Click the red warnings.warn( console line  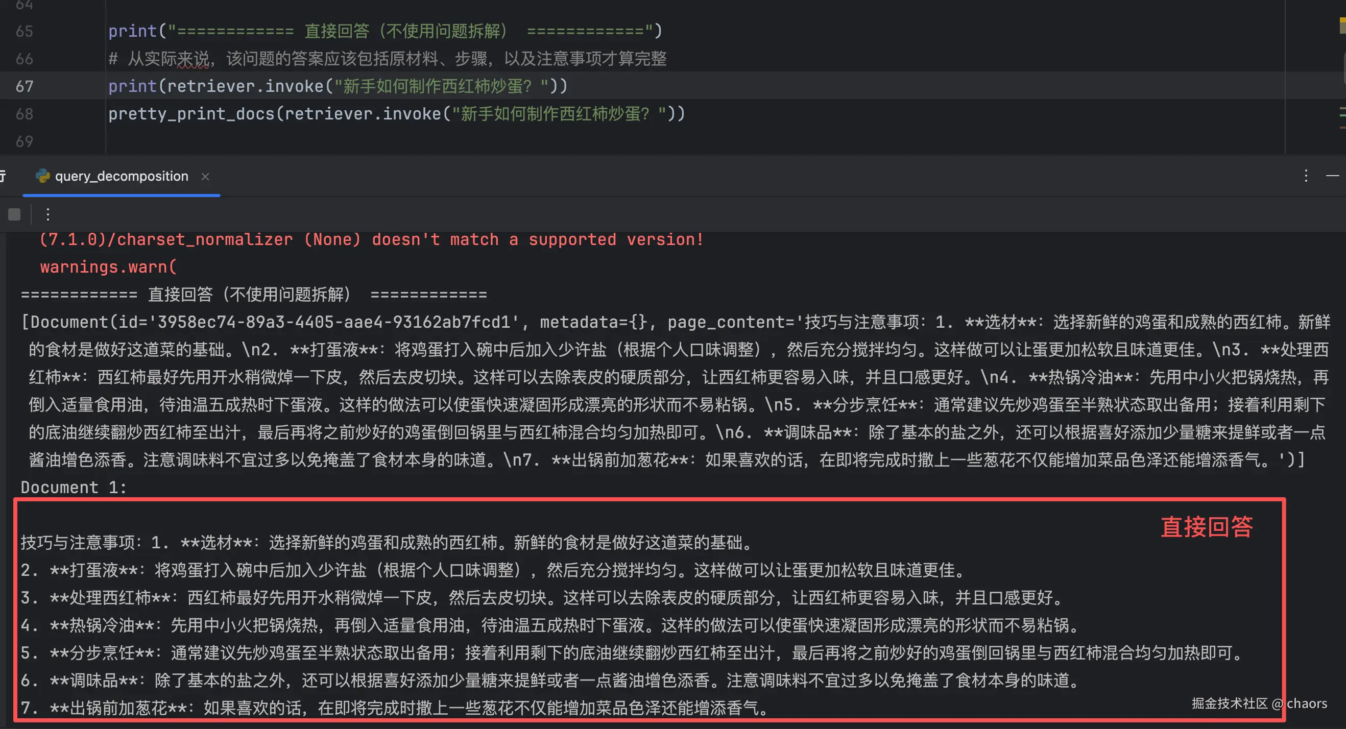(x=109, y=267)
